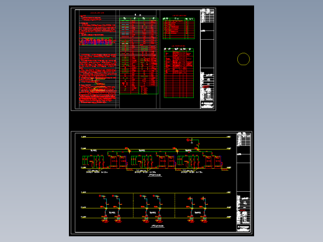This screenshot has width=323, height=242.
Task: Click the yellow circle beside the upper sheet
Action: point(243,59)
